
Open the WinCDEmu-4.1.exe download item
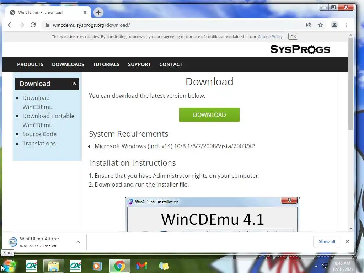pyautogui.click(x=39, y=242)
